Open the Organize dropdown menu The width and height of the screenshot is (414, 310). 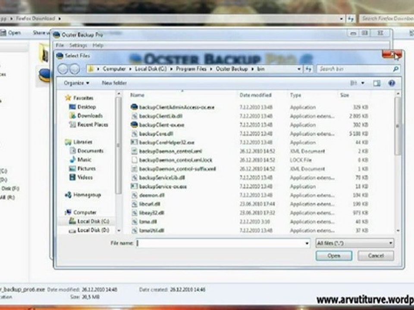click(x=76, y=83)
